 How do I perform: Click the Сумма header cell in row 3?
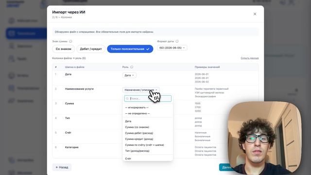69,104
